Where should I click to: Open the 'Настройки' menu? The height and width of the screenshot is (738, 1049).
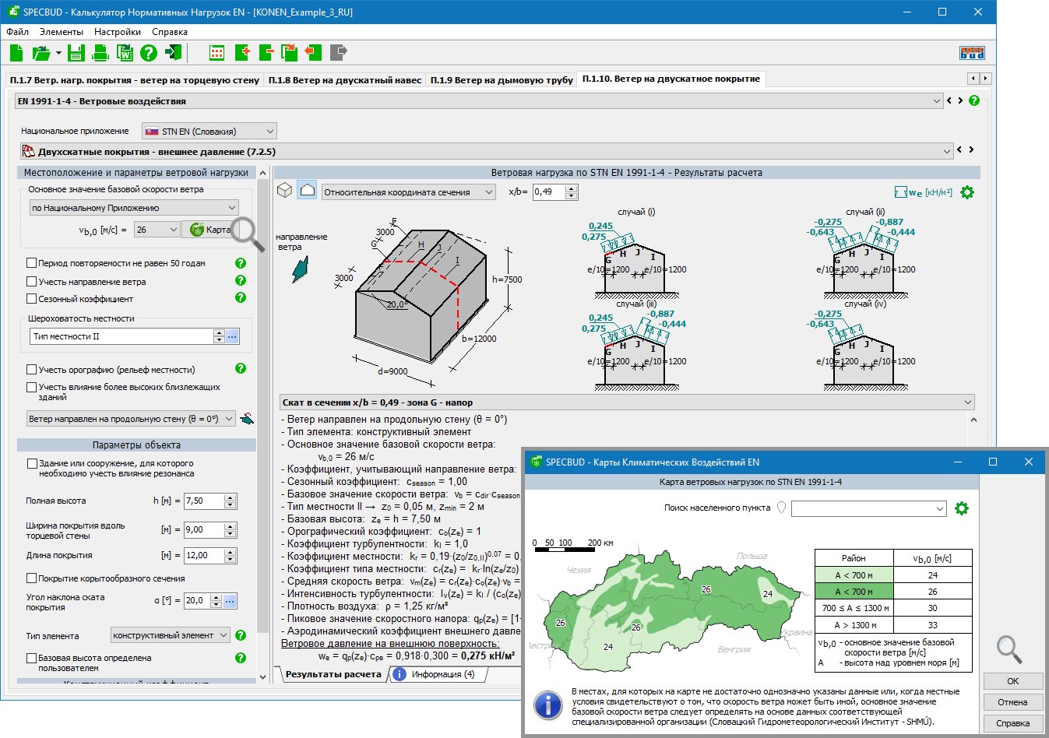117,32
